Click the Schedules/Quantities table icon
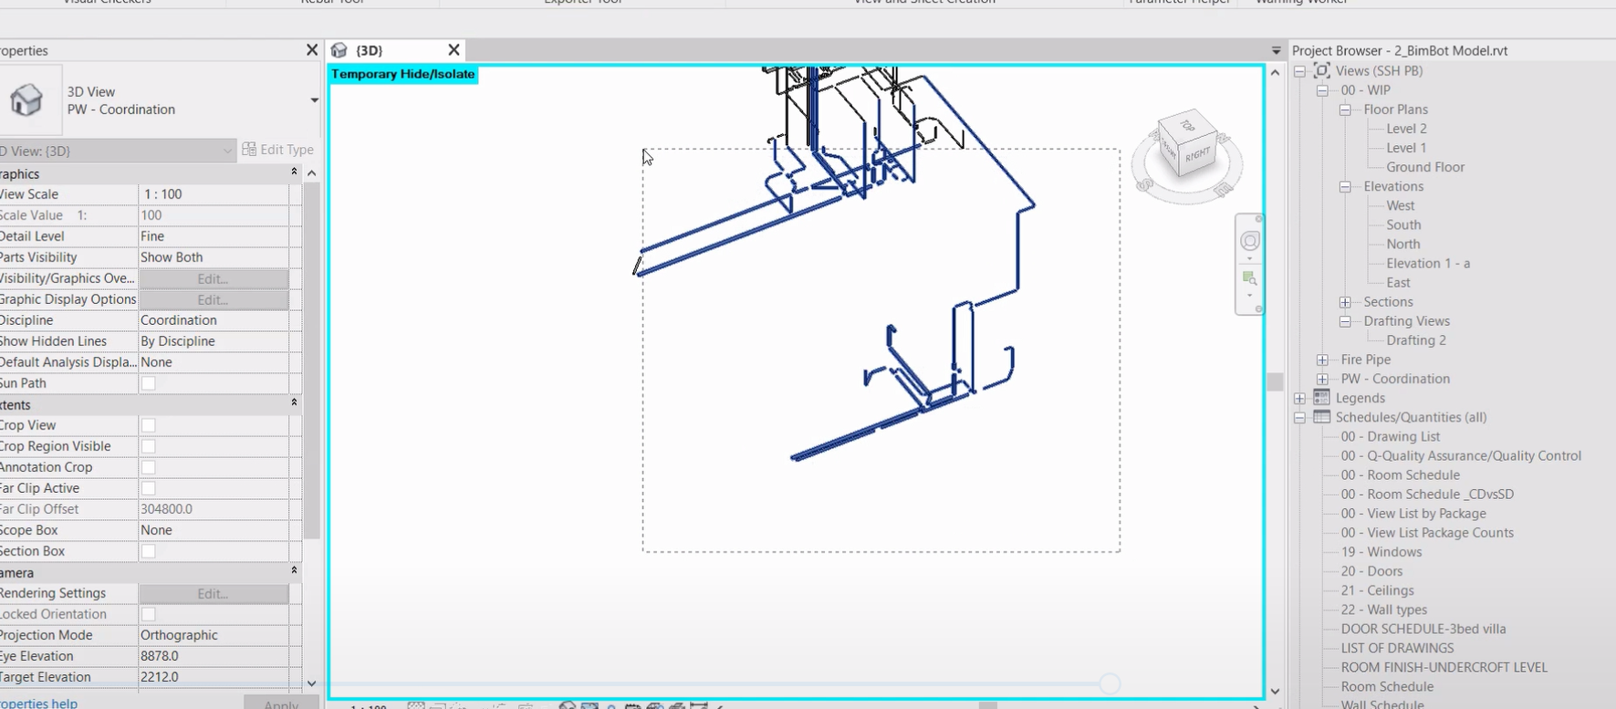The width and height of the screenshot is (1616, 709). pos(1321,417)
